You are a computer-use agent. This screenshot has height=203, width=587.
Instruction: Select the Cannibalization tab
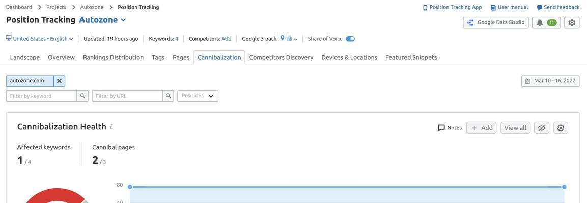click(219, 57)
